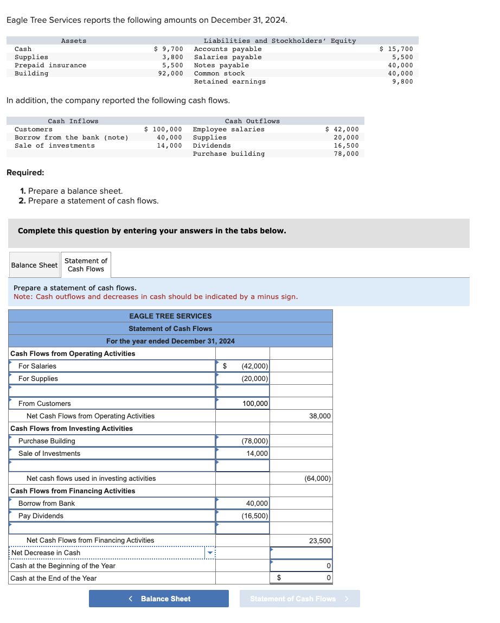Select the blank row label below For Supplies
Viewport: 500px width, 623px height.
[x=111, y=391]
